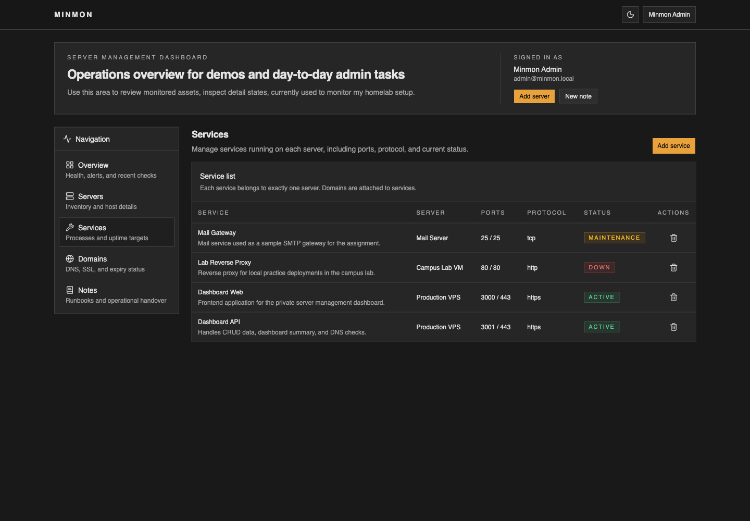Click the trash icon for Dashboard Web
The image size is (750, 521).
tap(673, 297)
